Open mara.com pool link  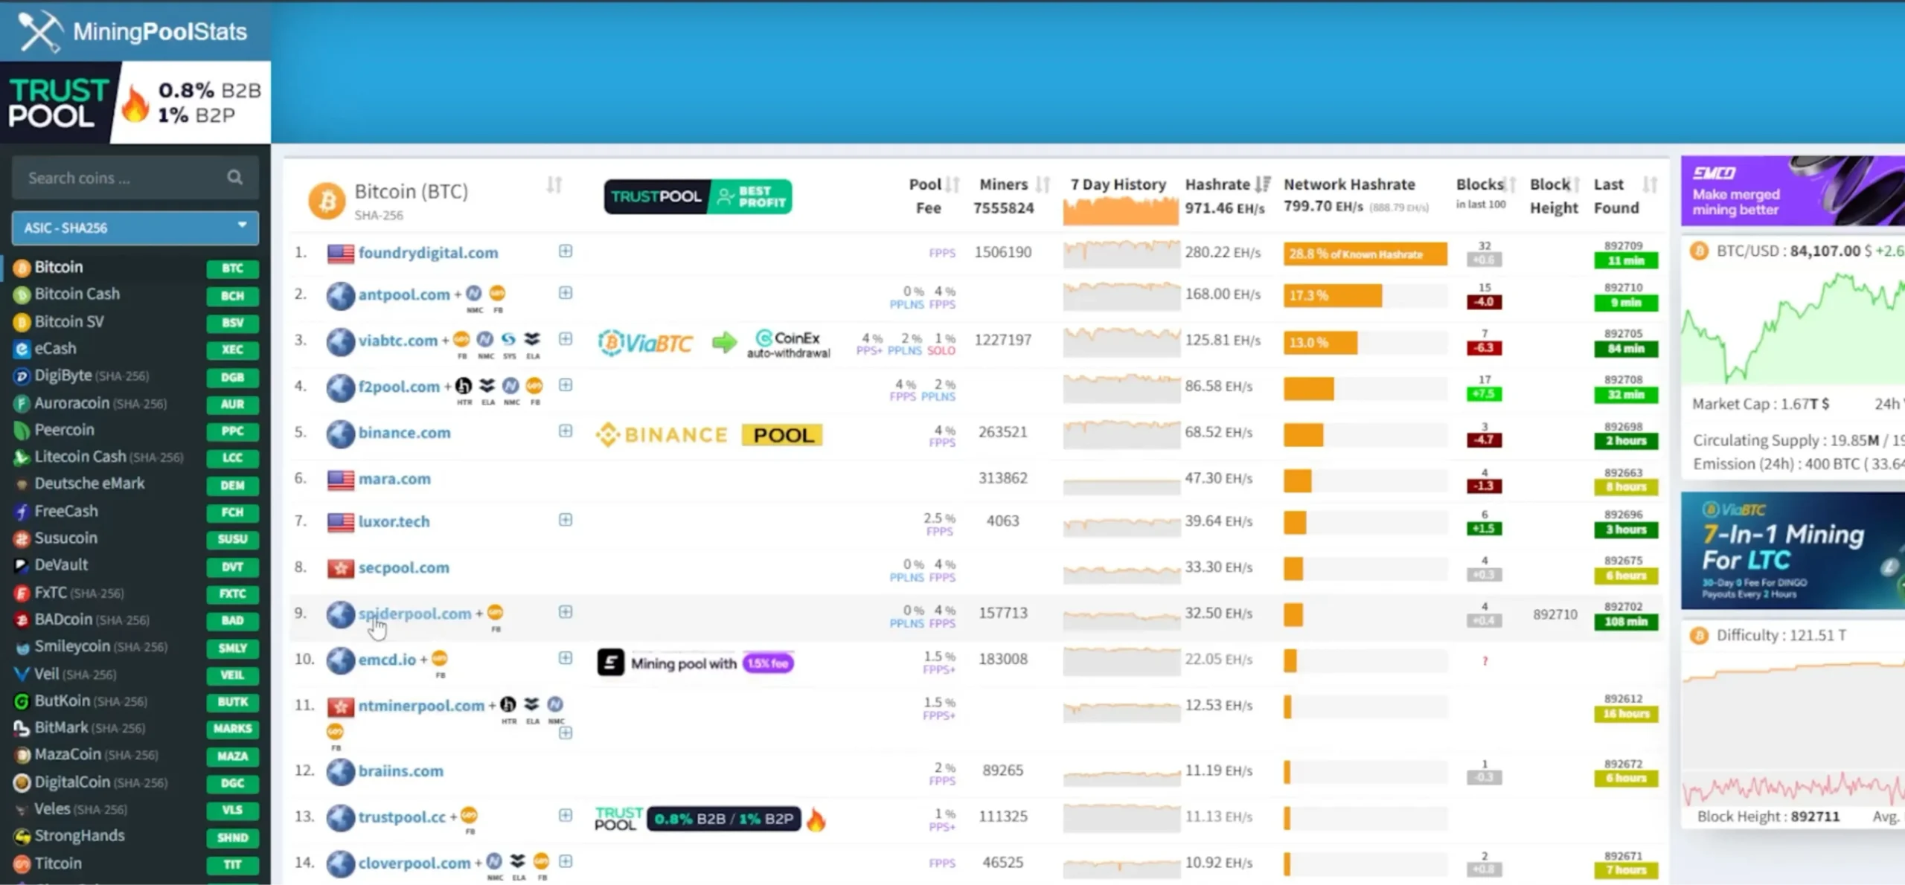tap(394, 479)
